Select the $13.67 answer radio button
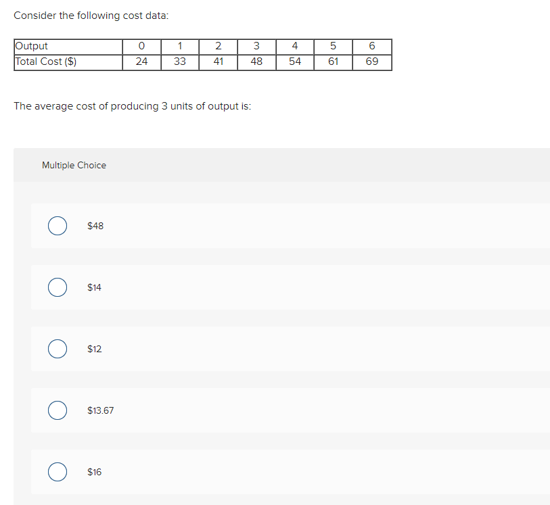The image size is (550, 505). click(x=58, y=410)
